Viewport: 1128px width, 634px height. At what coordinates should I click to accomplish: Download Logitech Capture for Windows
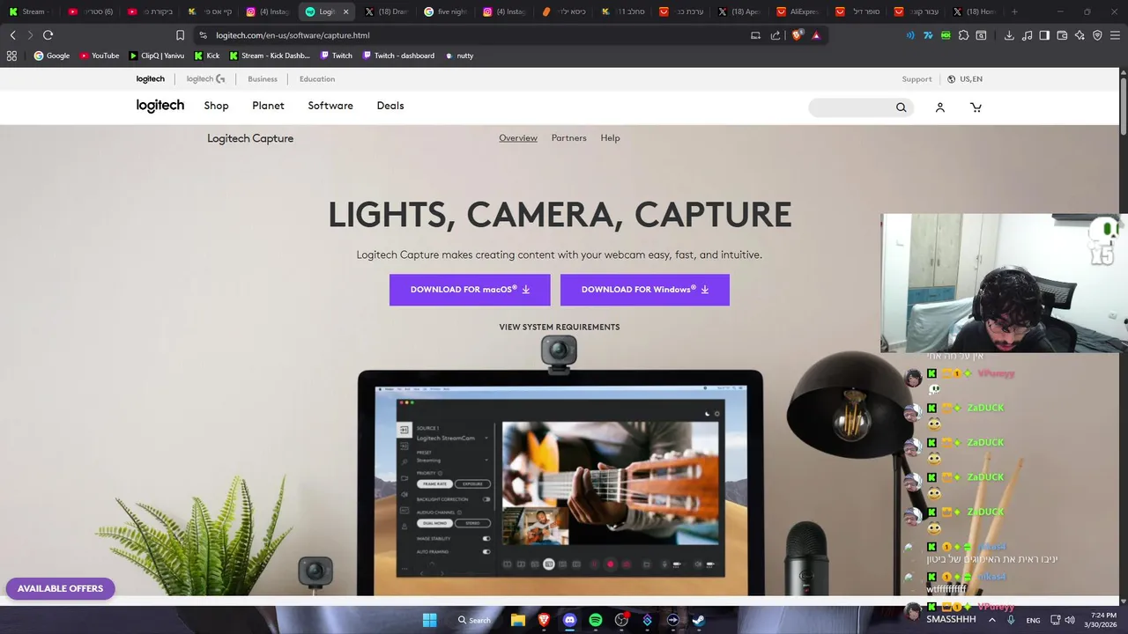(645, 290)
